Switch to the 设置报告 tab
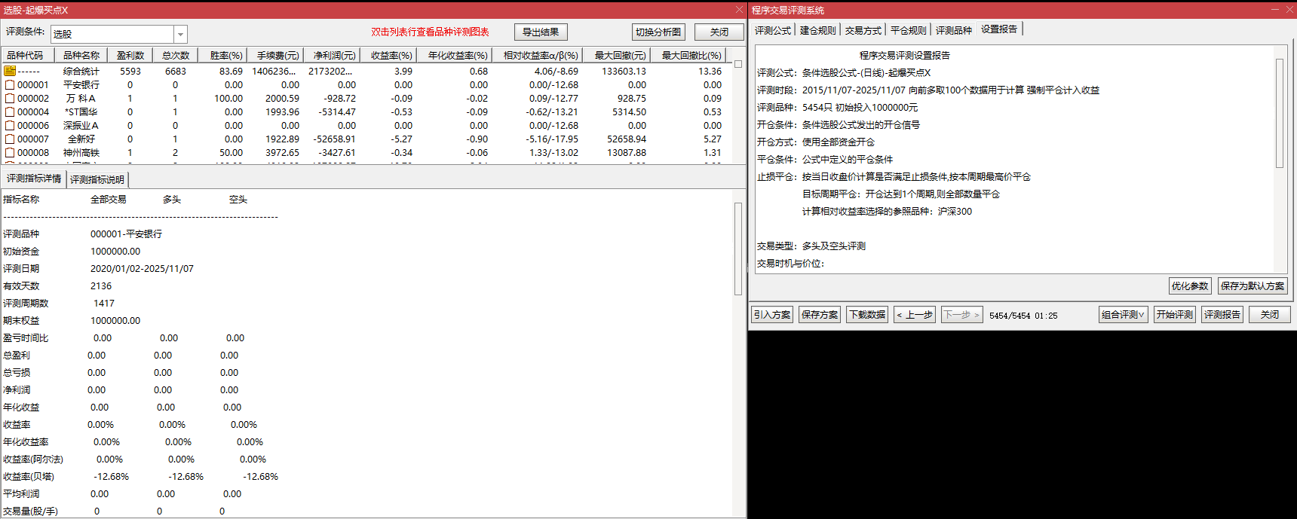Image resolution: width=1297 pixels, height=519 pixels. click(999, 29)
